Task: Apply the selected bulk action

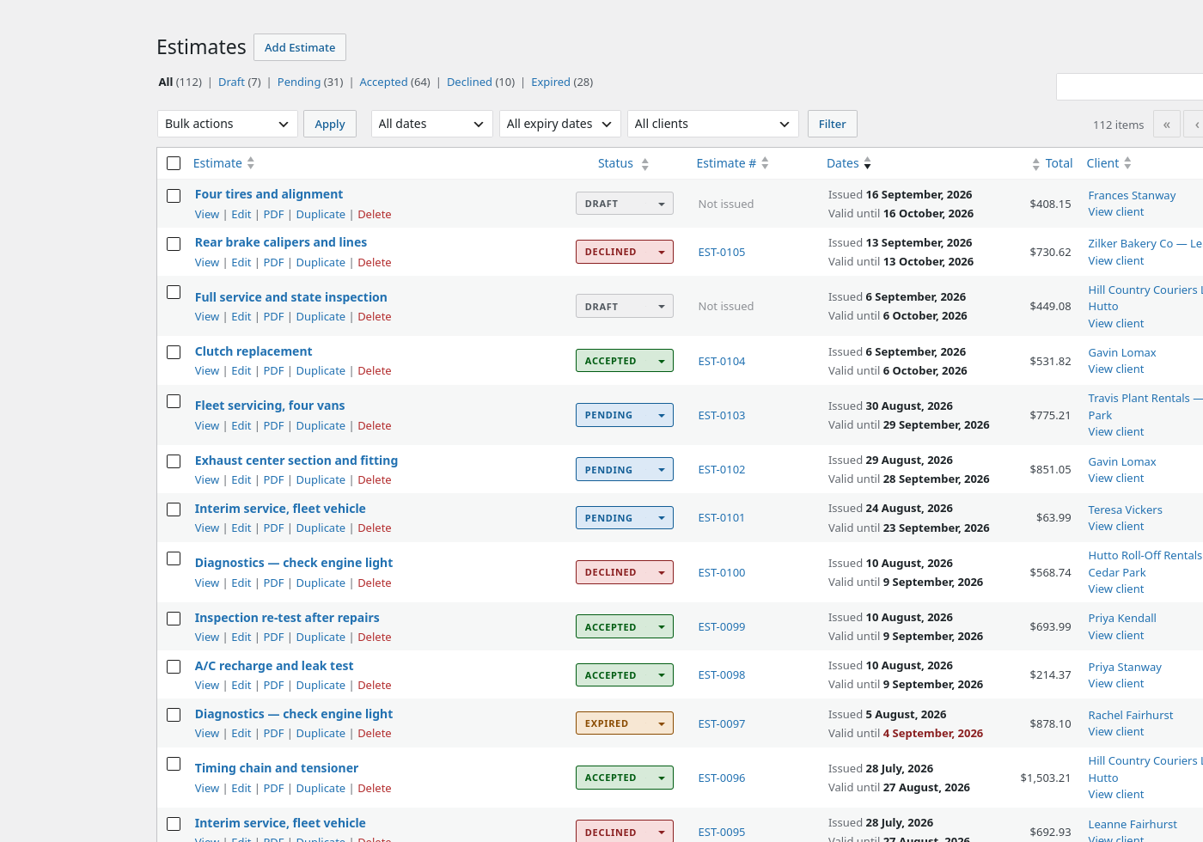Action: click(330, 124)
